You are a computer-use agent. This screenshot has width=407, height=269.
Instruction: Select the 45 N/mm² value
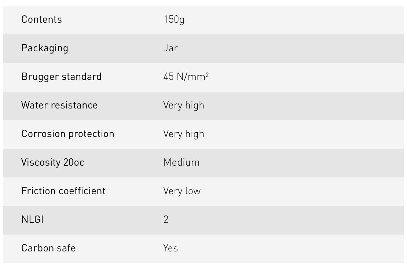tap(186, 77)
